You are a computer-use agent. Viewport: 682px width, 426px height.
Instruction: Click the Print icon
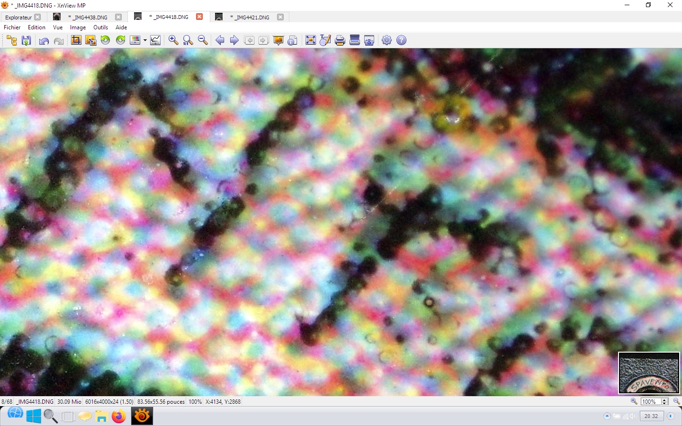[340, 40]
